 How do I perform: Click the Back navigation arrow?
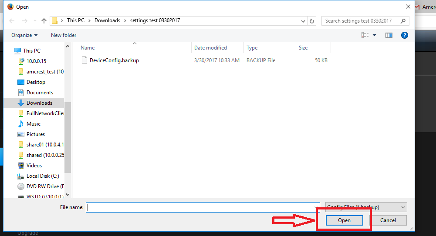tap(12, 21)
